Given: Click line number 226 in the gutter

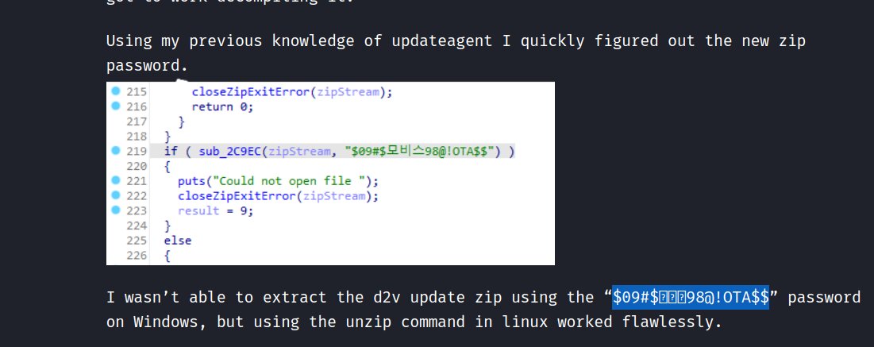Looking at the screenshot, I should click(x=136, y=256).
